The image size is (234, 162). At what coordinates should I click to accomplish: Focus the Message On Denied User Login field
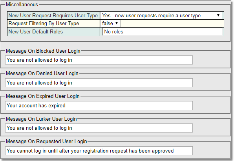(x=99, y=83)
